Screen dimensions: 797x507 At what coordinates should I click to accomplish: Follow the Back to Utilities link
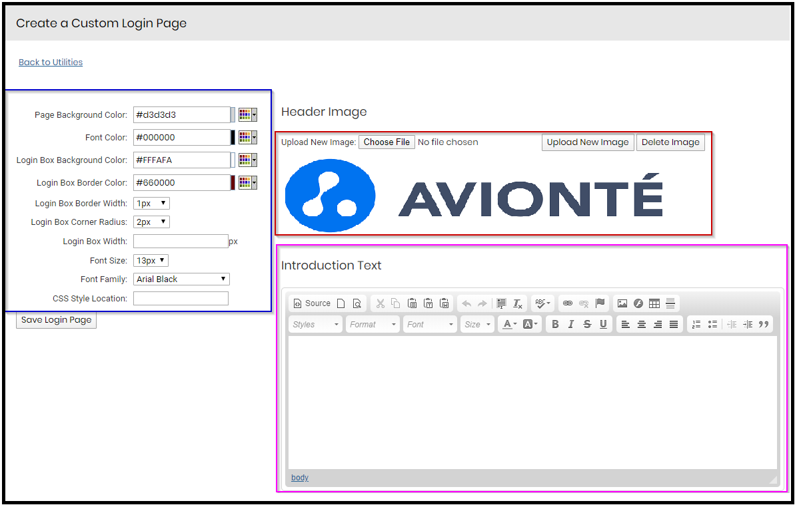tap(51, 63)
